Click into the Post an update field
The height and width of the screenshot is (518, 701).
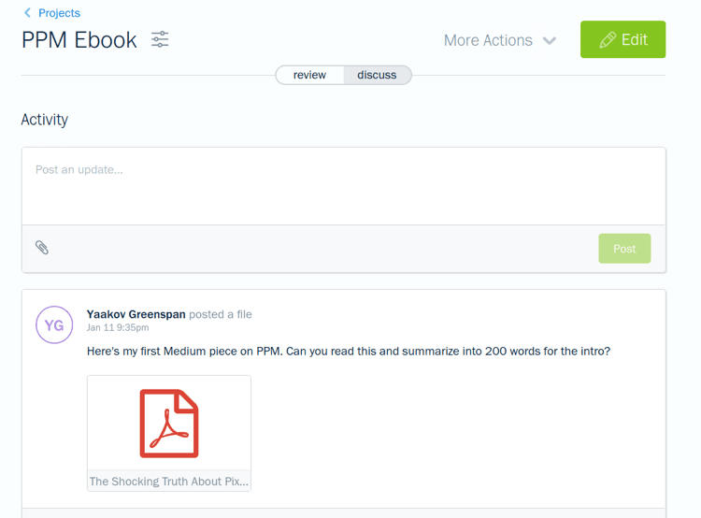(343, 186)
